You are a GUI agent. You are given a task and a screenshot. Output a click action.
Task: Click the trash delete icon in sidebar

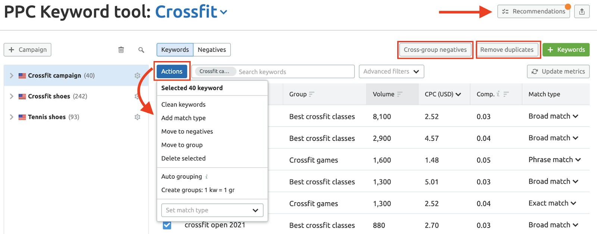pyautogui.click(x=121, y=50)
